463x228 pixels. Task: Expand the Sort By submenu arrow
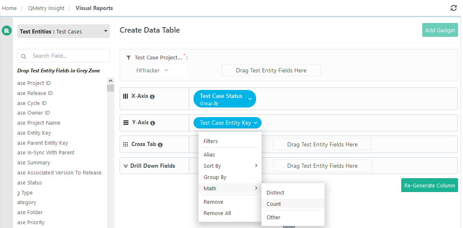click(x=256, y=166)
